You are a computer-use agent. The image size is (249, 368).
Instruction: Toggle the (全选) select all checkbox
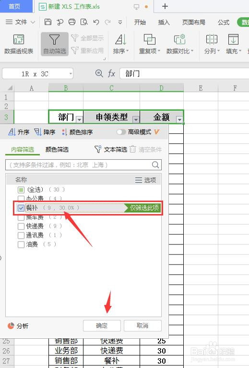coord(21,190)
